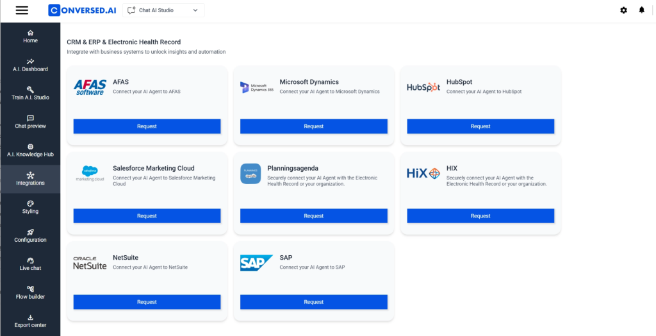Request the AFAS integration
The height and width of the screenshot is (336, 656).
(147, 126)
